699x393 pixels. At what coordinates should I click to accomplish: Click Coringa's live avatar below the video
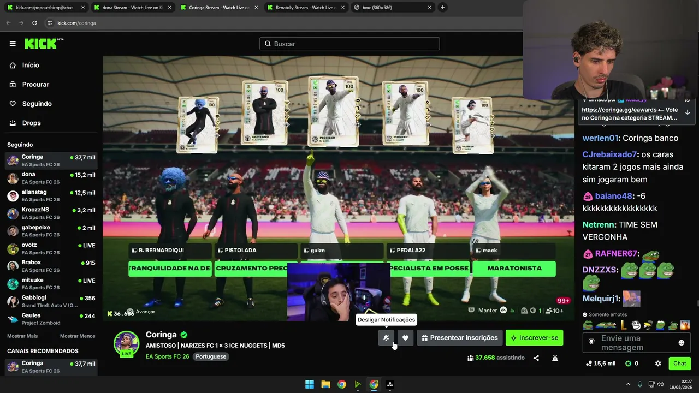(126, 344)
